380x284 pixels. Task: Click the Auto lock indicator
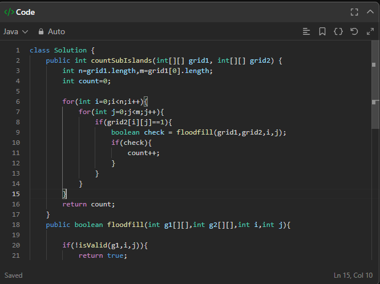(51, 31)
